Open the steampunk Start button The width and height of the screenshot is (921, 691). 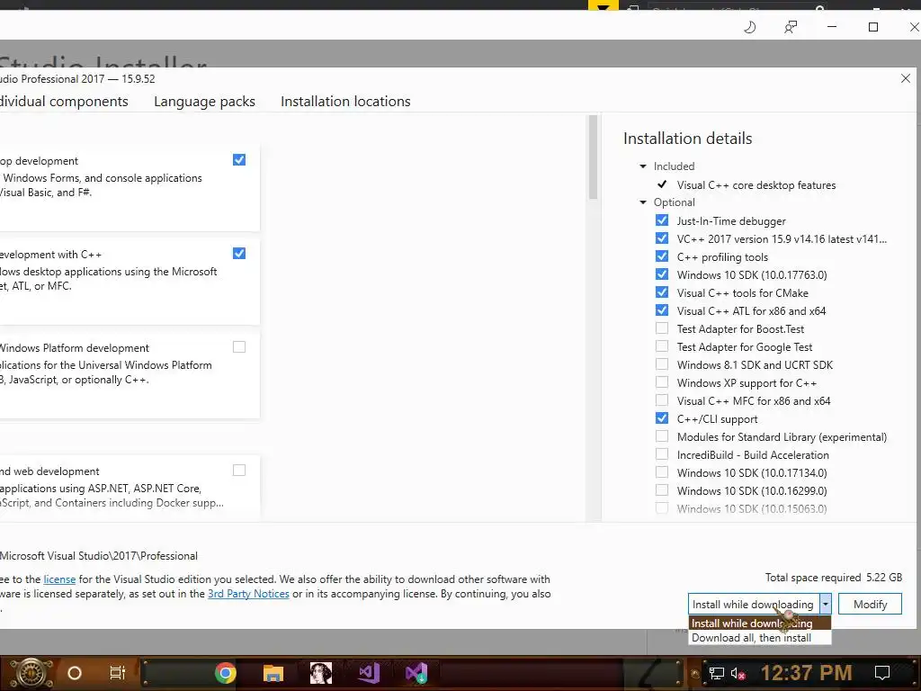[31, 673]
